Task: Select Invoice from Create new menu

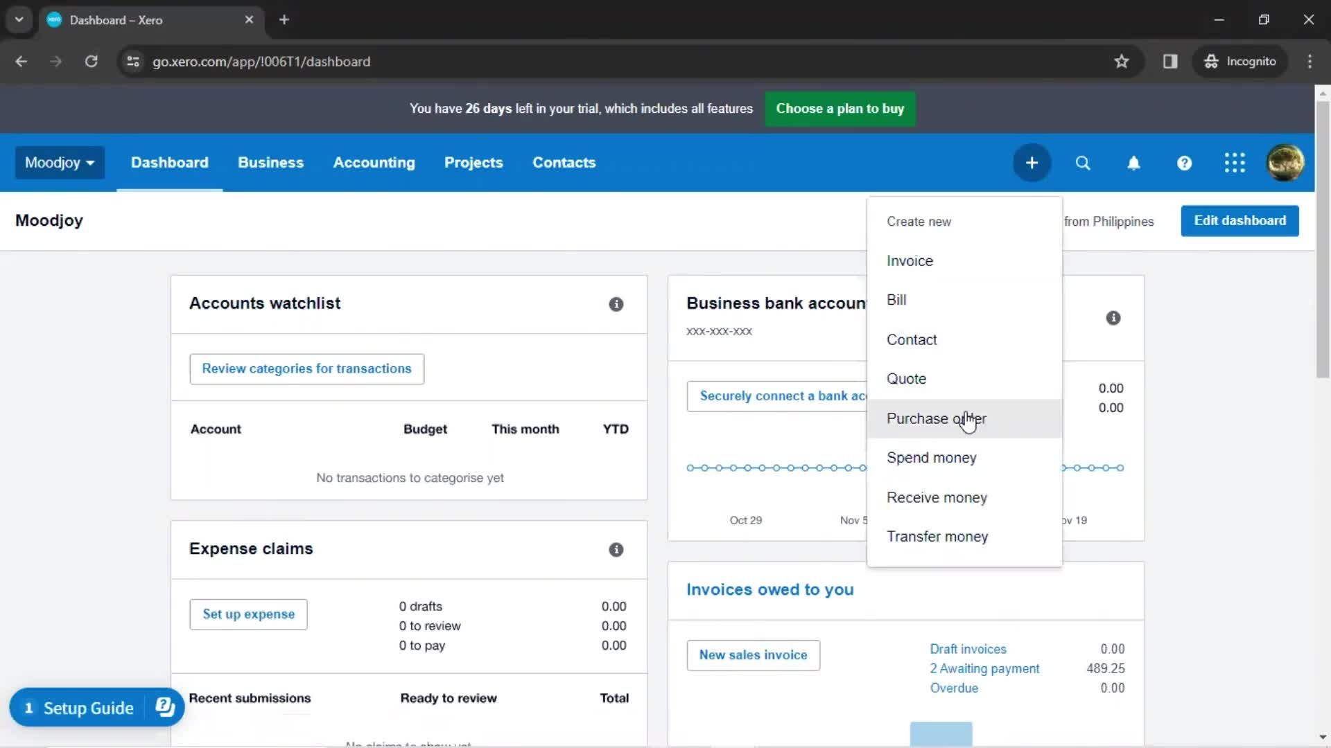Action: [x=964, y=261]
